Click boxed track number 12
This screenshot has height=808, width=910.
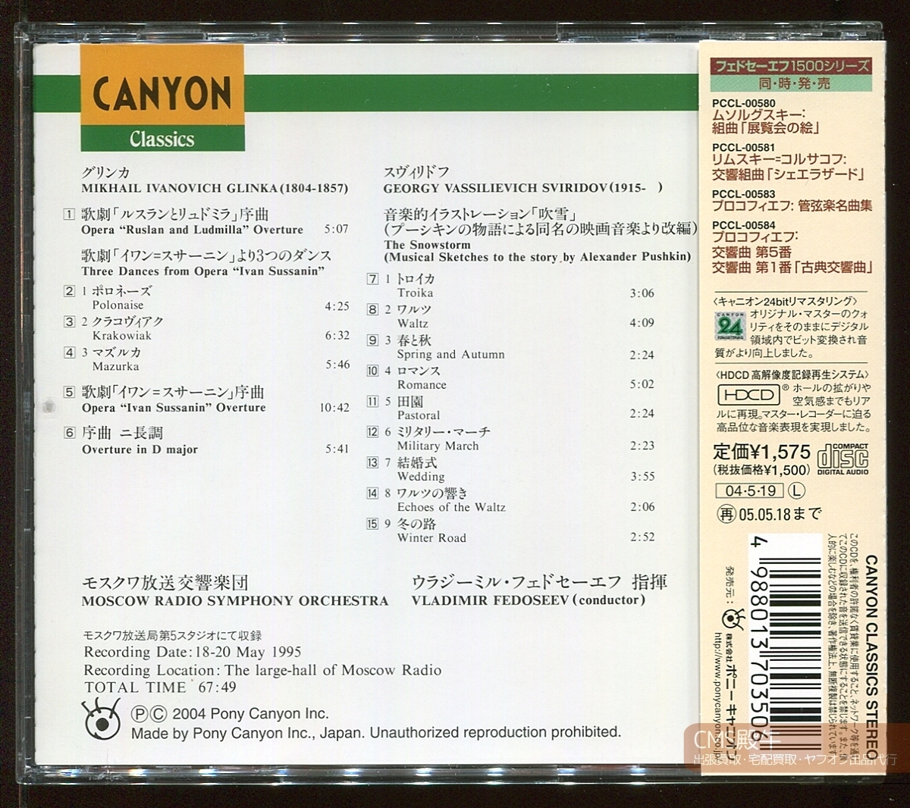click(x=372, y=431)
